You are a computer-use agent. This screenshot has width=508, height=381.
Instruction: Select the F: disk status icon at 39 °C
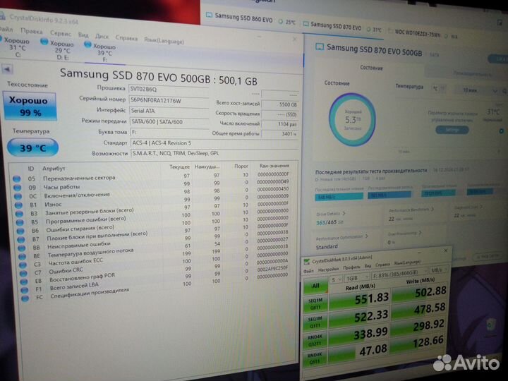tap(87, 44)
